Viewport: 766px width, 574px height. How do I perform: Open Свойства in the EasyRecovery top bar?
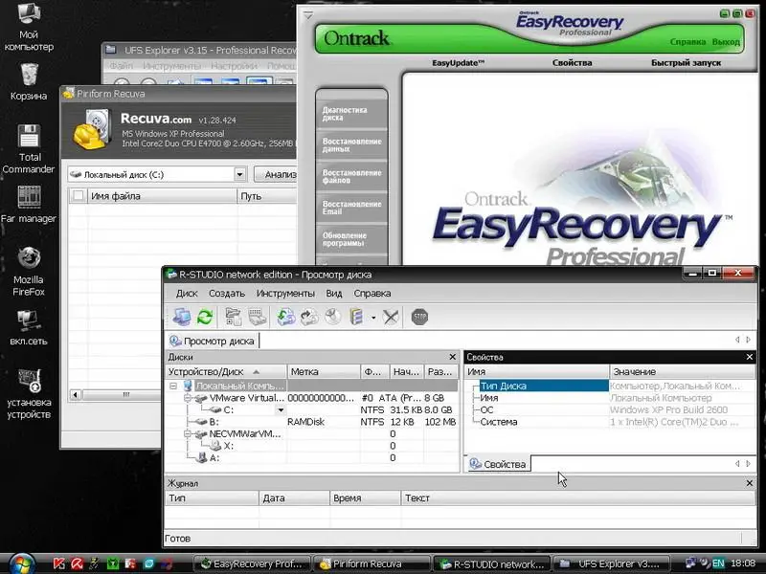pos(572,63)
